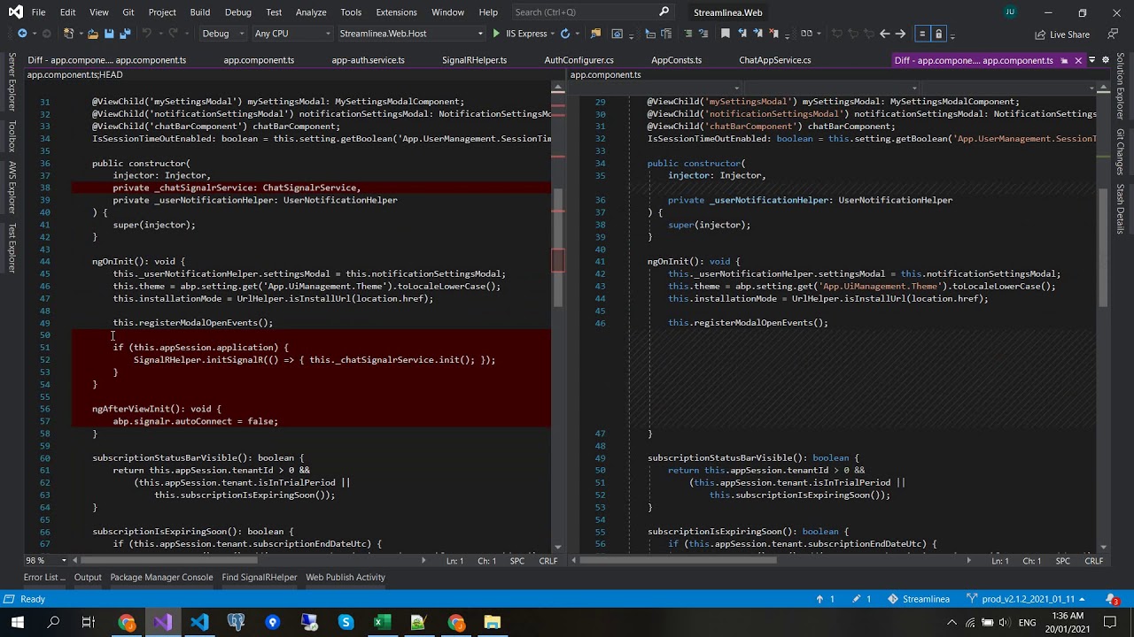
Task: Click the Streamlinea repository in status bar
Action: coord(919,599)
